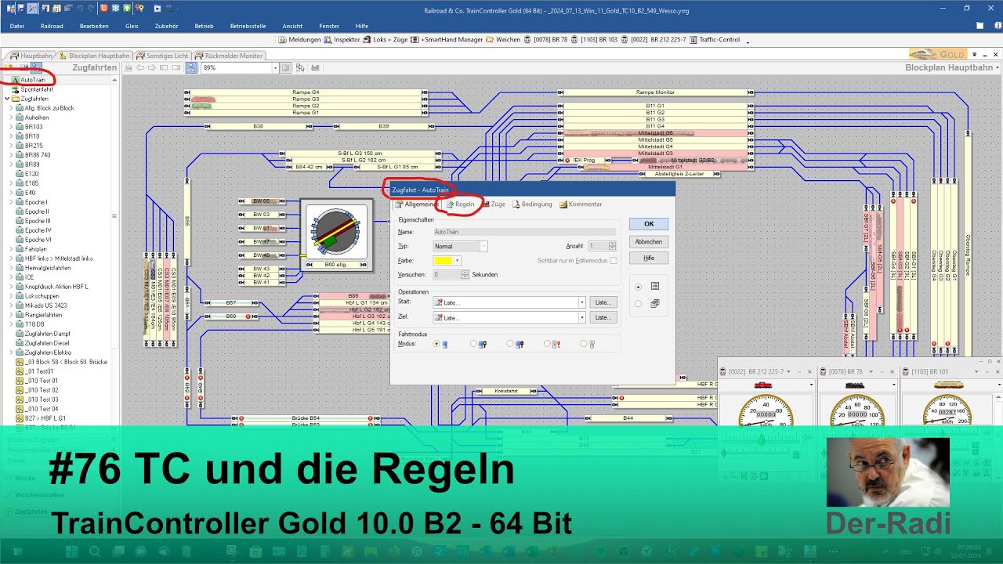Open the Railroad menu

pos(52,26)
